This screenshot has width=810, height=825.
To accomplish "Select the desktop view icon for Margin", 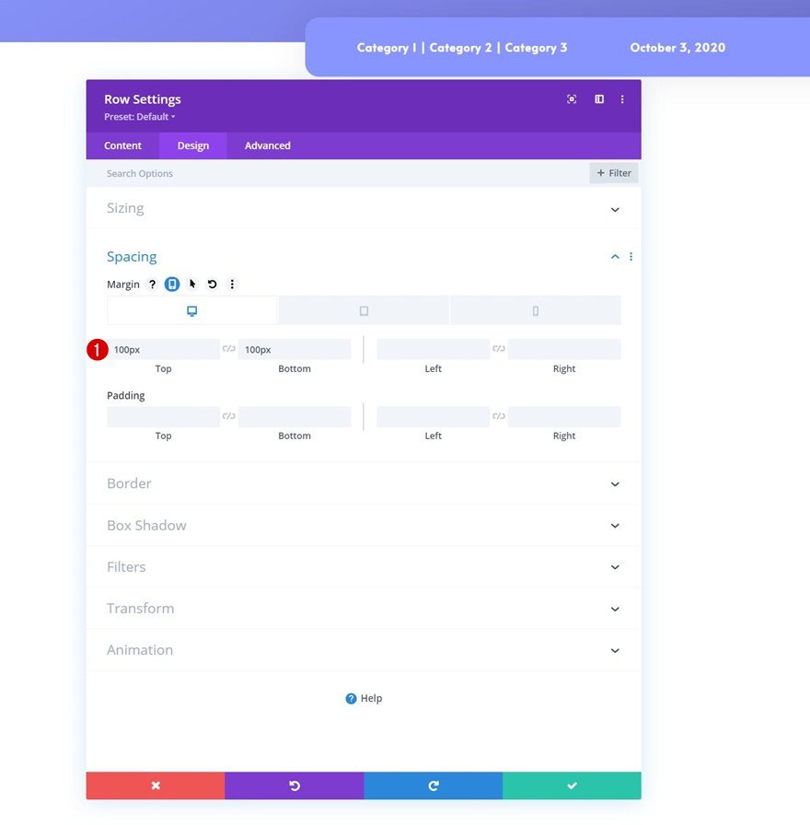I will (192, 310).
